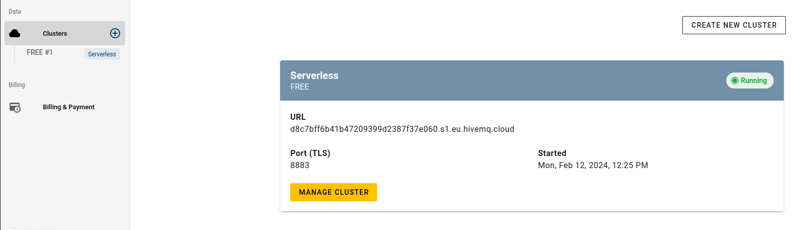The height and width of the screenshot is (230, 805).
Task: Click the Running status badge
Action: point(750,81)
